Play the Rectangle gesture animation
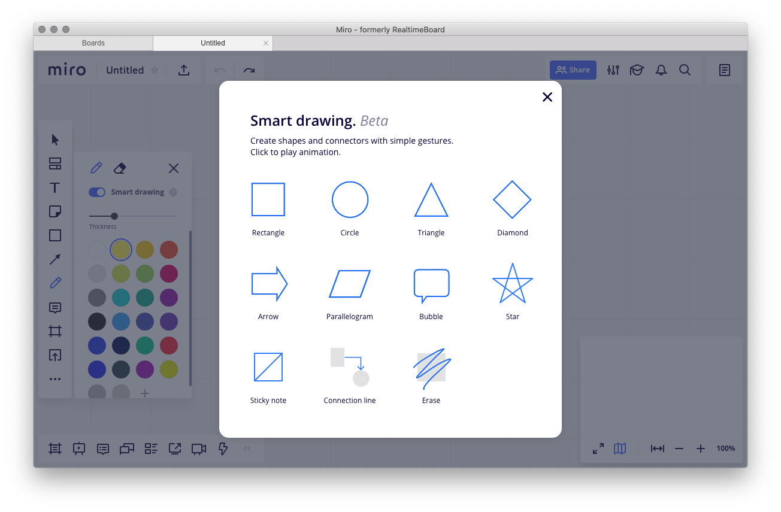 (268, 200)
